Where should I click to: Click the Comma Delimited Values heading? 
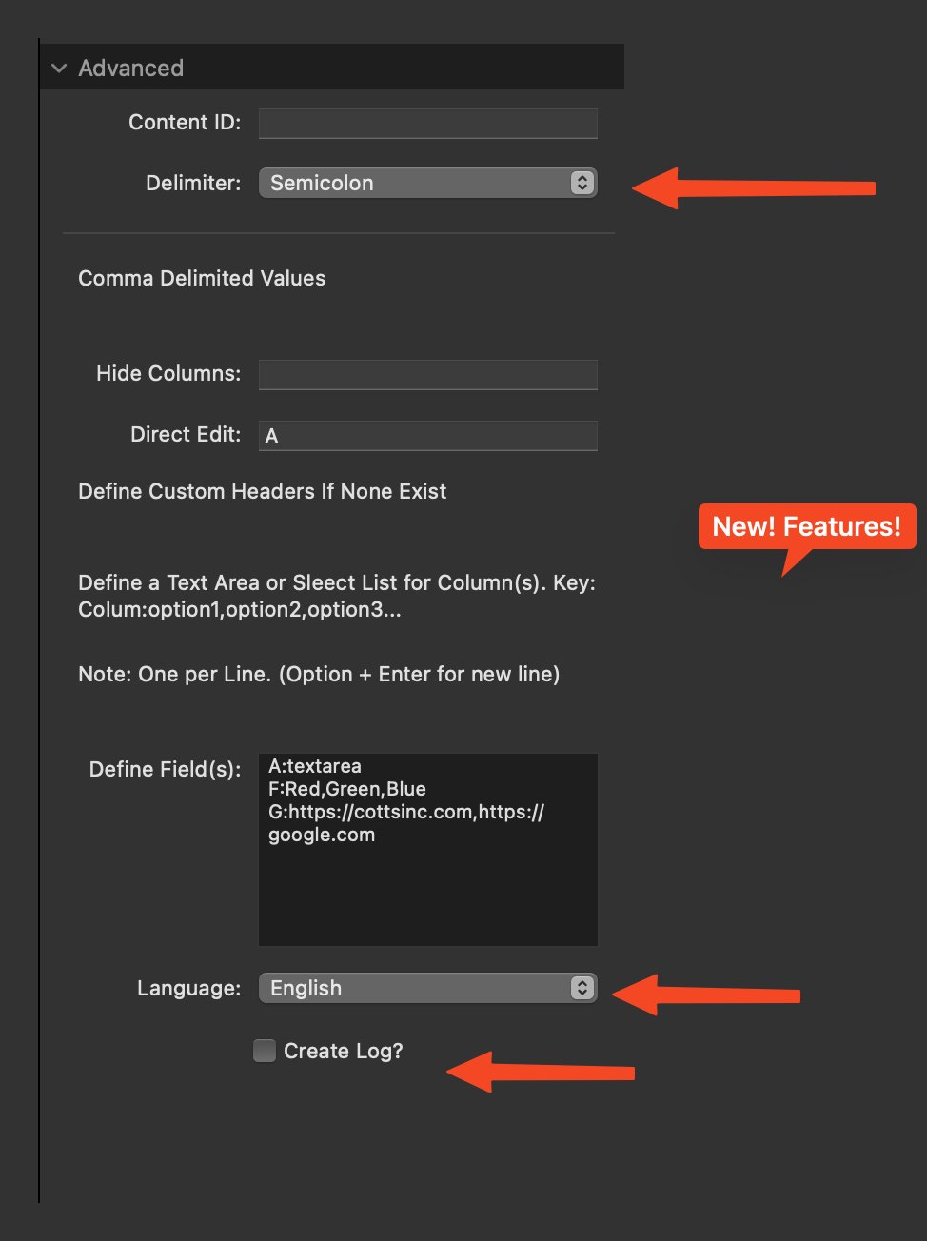[202, 278]
